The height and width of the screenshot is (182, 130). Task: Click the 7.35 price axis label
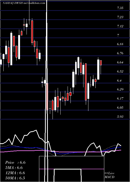tap(120, 8)
